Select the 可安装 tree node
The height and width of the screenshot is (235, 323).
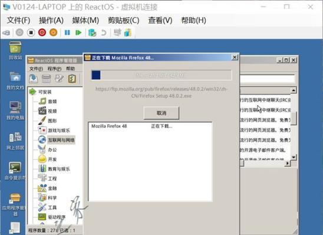tap(45, 92)
